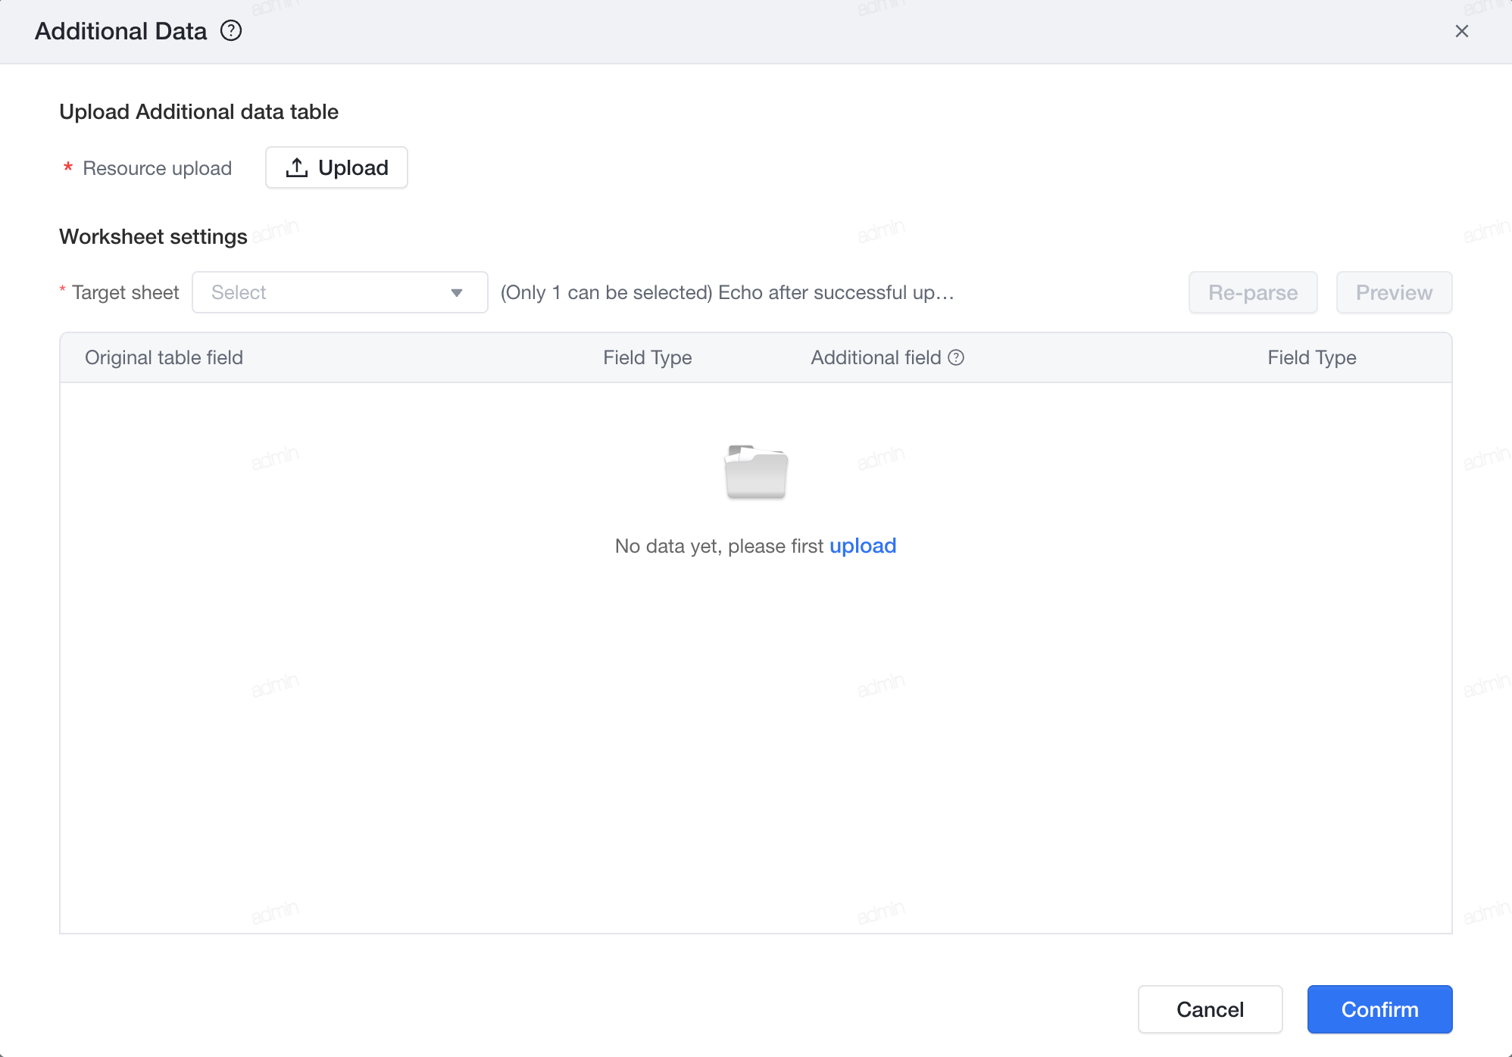Click the empty folder icon in the table
The image size is (1512, 1057).
tap(756, 472)
